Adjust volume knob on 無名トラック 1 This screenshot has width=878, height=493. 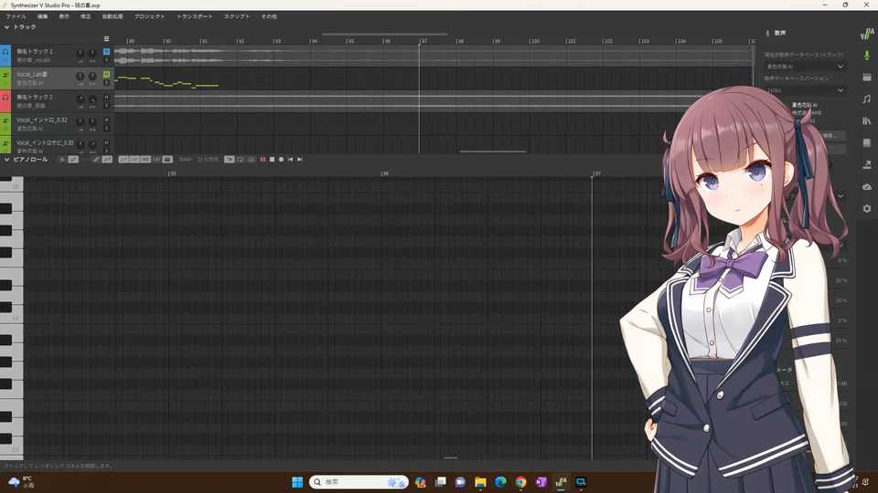click(80, 53)
